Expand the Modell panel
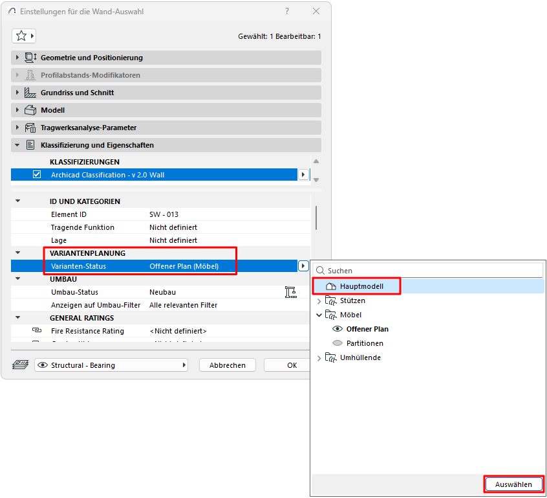This screenshot has height=498, width=547. (x=17, y=110)
